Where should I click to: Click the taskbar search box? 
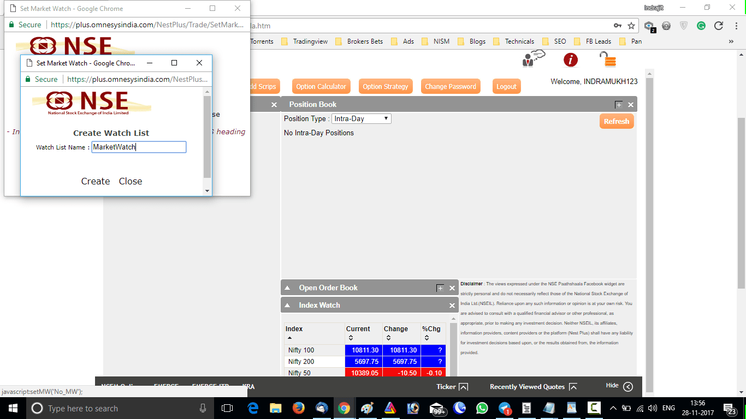click(x=120, y=408)
